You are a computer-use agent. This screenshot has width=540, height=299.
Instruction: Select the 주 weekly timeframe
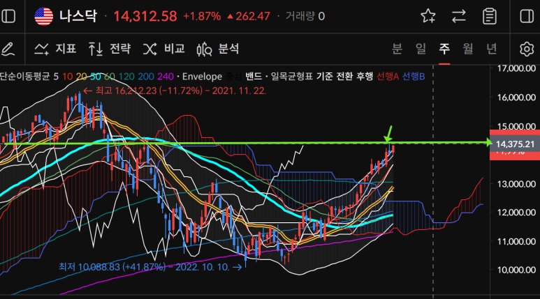444,49
